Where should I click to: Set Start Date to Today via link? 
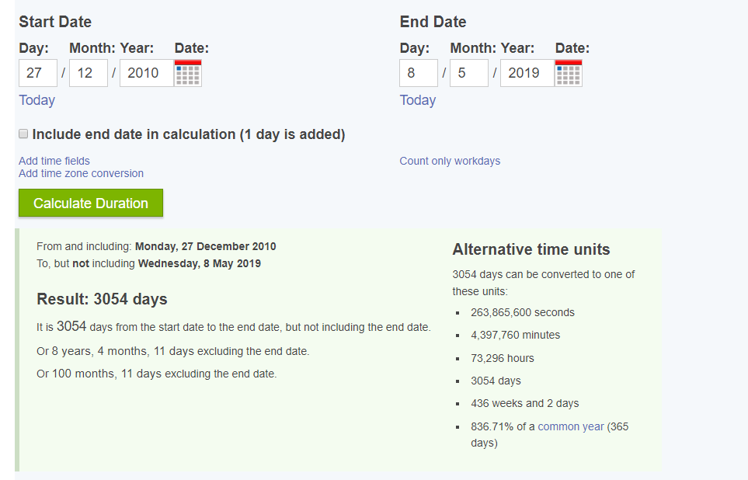pyautogui.click(x=37, y=100)
